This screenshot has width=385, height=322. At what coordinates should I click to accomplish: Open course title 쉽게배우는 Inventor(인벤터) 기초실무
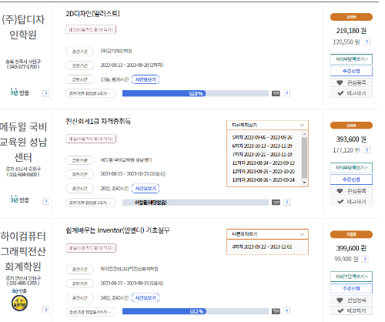tap(118, 230)
